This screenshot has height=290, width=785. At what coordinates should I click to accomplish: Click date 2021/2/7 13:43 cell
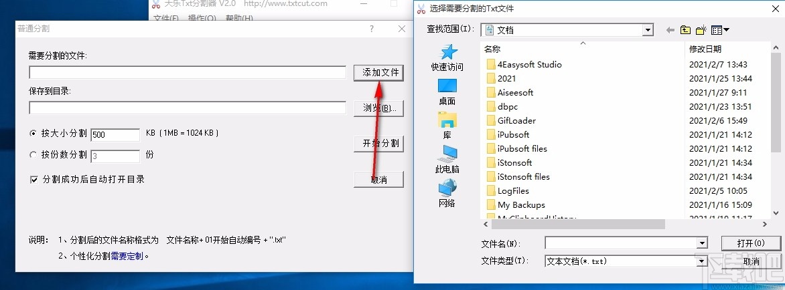718,64
